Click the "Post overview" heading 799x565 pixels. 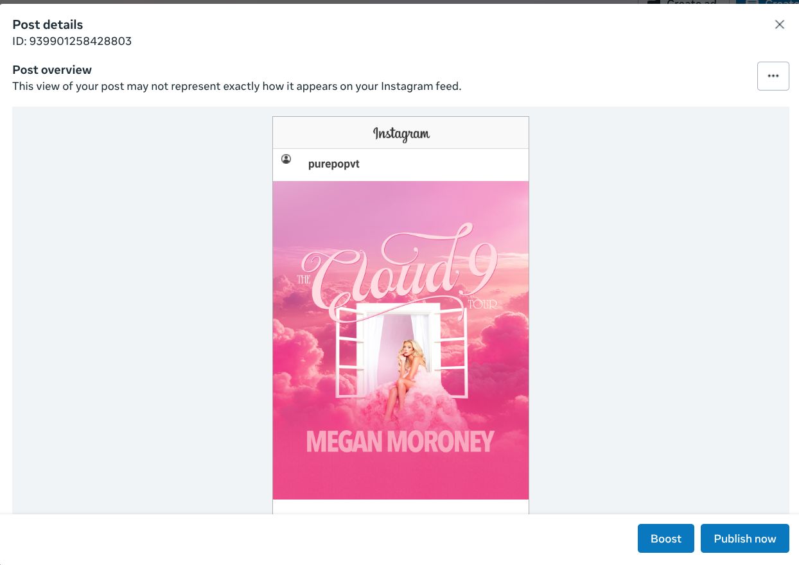coord(51,69)
